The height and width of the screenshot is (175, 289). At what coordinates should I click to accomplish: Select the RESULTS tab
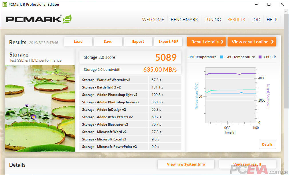click(236, 19)
